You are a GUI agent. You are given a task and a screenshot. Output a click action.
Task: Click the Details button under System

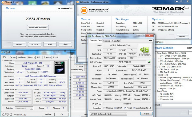[x=183, y=36]
